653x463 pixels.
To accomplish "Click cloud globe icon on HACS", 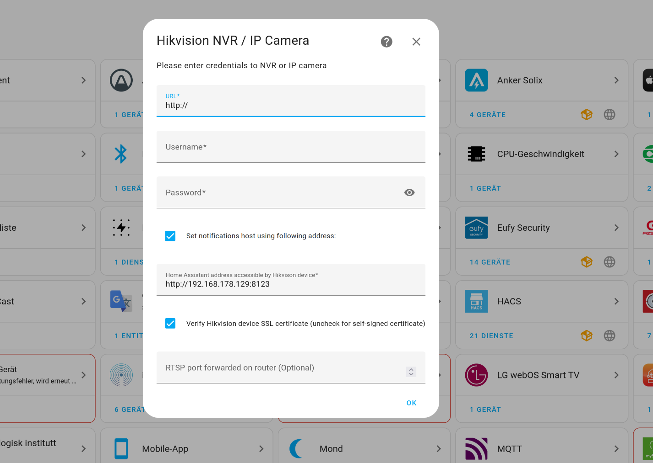I will (x=609, y=336).
